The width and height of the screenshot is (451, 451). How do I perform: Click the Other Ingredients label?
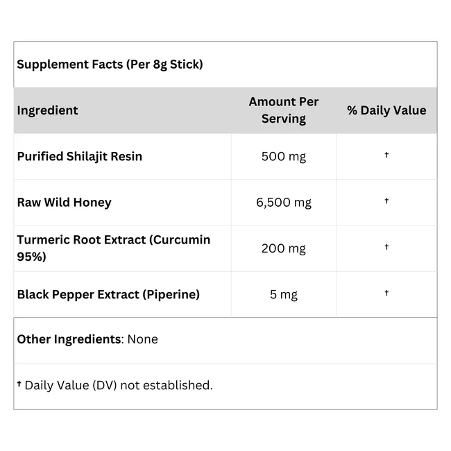(69, 339)
